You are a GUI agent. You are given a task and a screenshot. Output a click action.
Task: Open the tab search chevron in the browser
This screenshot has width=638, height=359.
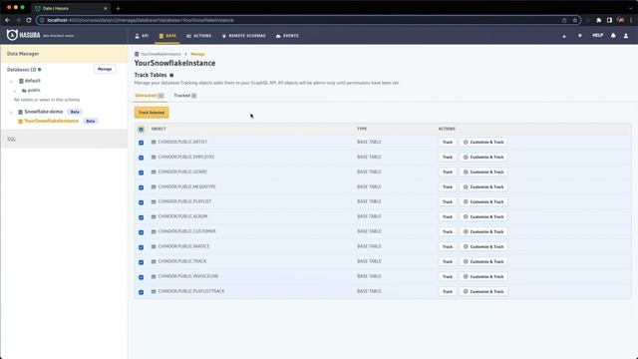click(631, 8)
